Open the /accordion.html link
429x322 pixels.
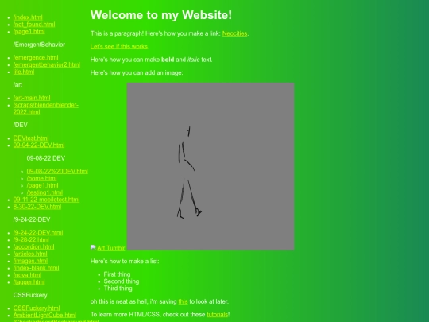[x=33, y=247]
